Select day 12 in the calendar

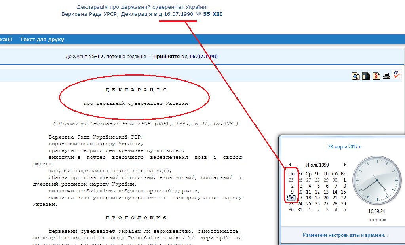click(x=317, y=192)
